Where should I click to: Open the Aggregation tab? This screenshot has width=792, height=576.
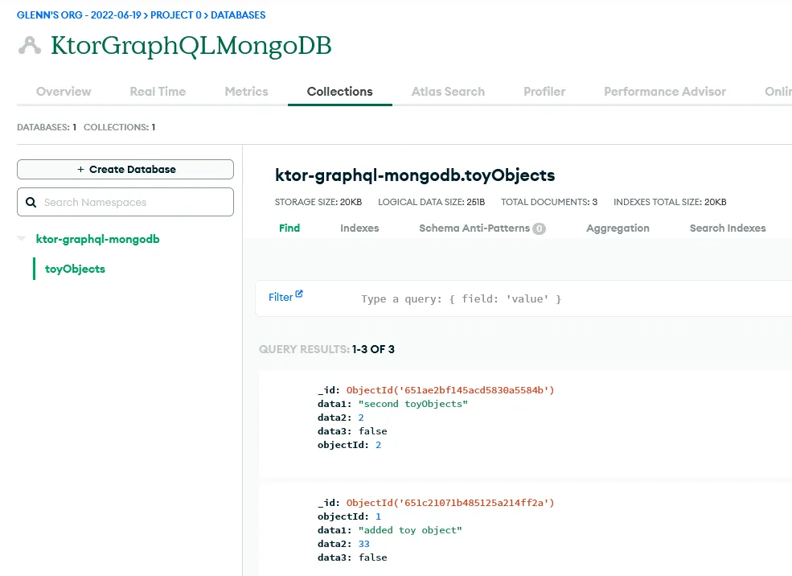(x=617, y=228)
